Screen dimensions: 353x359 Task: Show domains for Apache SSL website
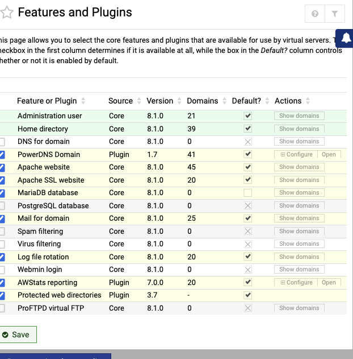pos(299,180)
